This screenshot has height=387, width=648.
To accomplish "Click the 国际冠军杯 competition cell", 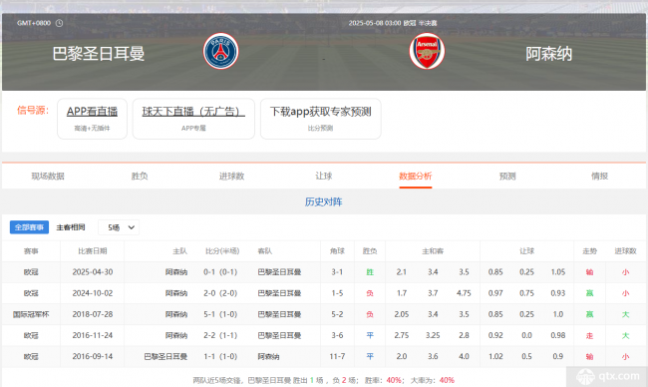I will (31, 314).
